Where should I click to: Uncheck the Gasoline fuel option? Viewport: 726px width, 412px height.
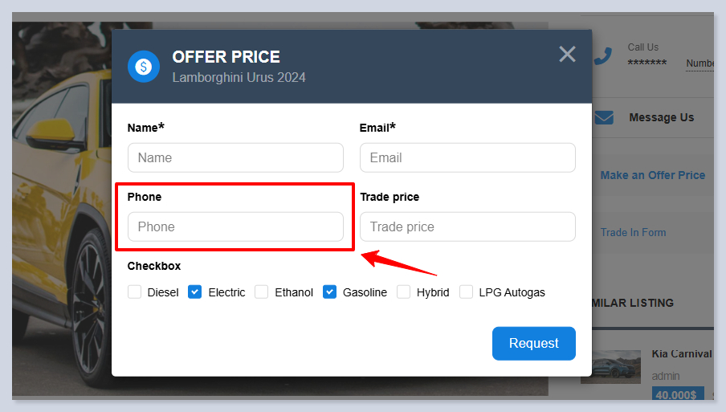[330, 292]
